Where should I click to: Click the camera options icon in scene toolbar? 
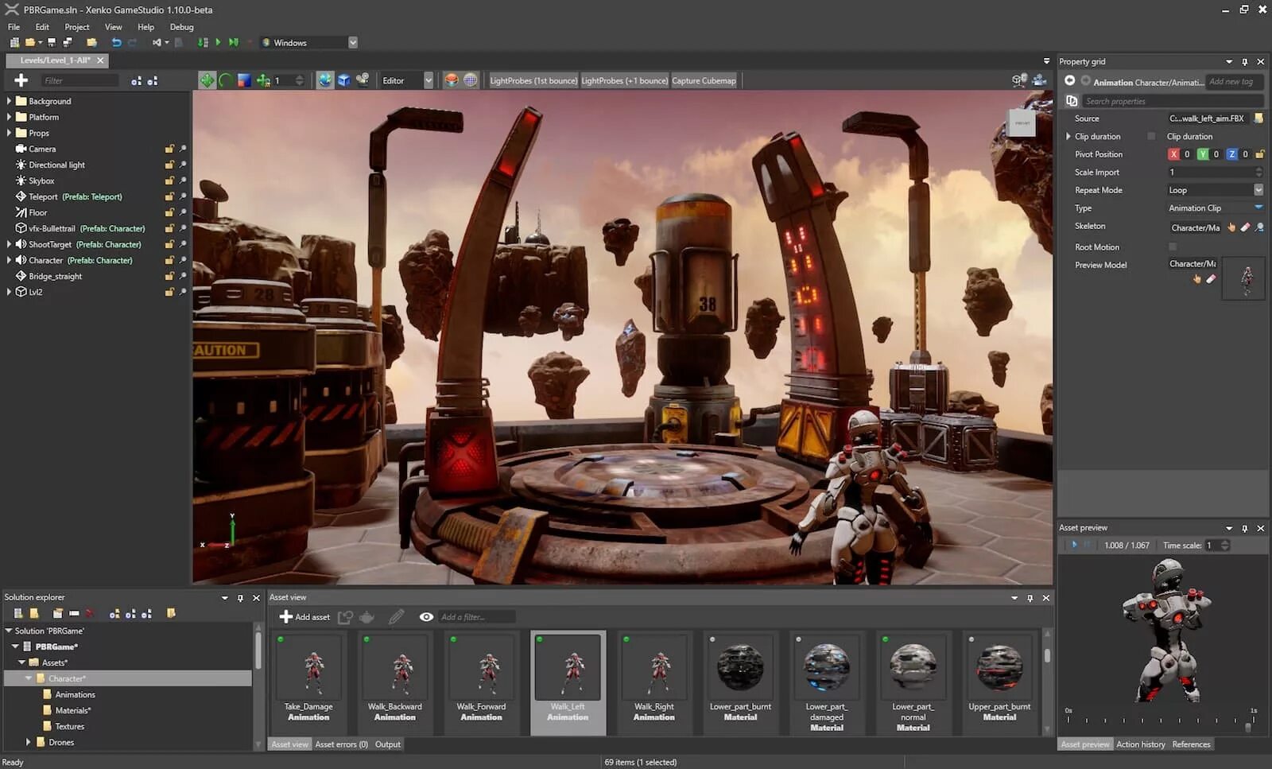tap(1038, 80)
